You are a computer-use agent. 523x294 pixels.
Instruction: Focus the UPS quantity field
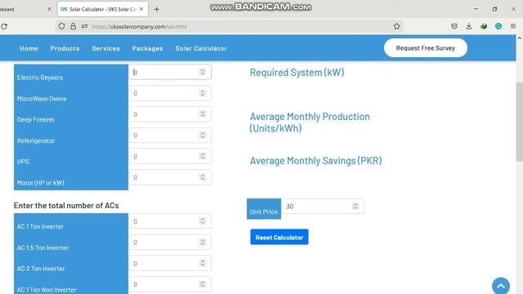(x=170, y=156)
